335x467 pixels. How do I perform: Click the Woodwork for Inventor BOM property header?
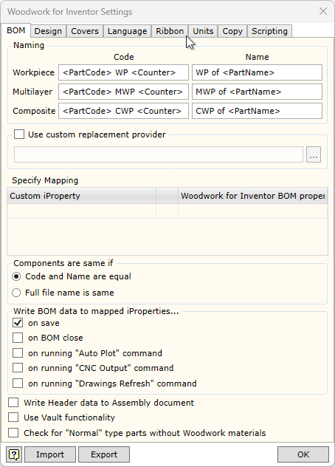click(x=253, y=196)
